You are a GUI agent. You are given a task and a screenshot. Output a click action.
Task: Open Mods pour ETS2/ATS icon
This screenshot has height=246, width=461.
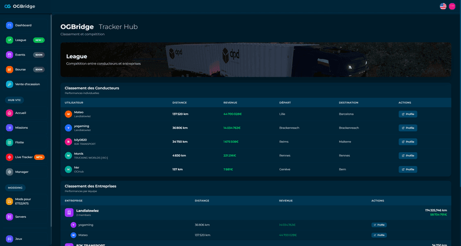point(9,202)
